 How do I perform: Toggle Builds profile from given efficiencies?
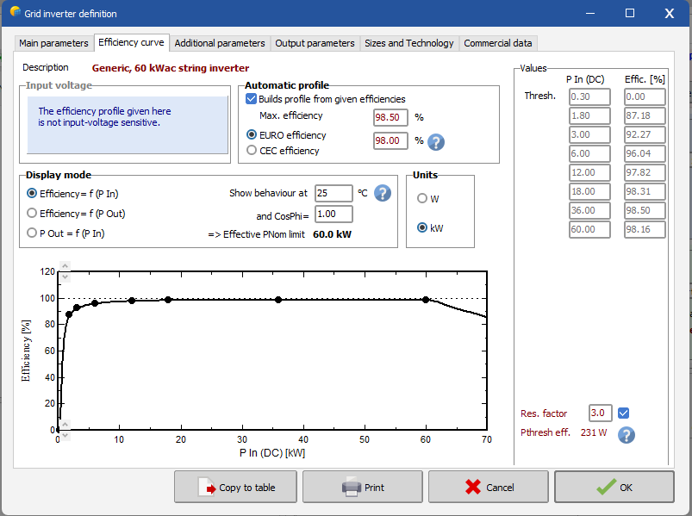[251, 99]
